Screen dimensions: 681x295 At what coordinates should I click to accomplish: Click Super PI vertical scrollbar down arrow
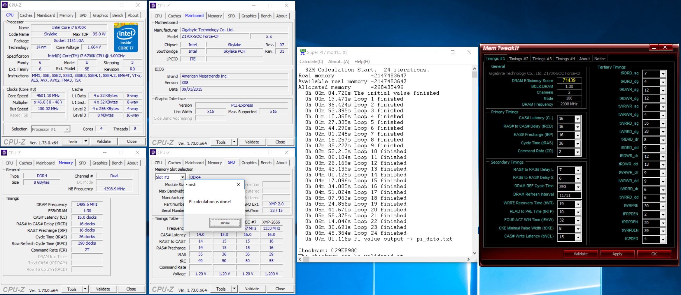(x=475, y=253)
